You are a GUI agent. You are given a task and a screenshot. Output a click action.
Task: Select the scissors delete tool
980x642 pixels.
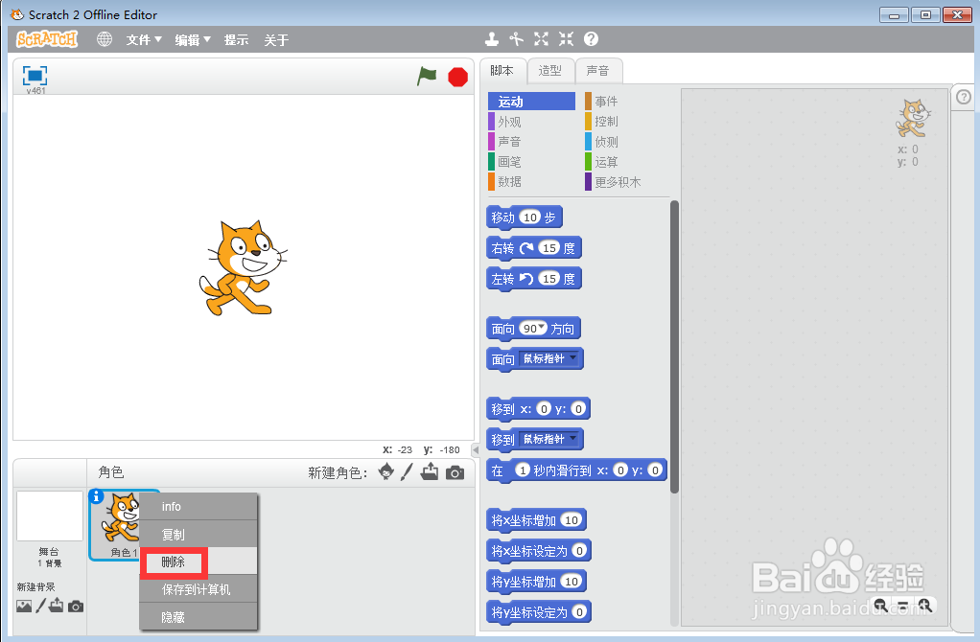pyautogui.click(x=516, y=39)
